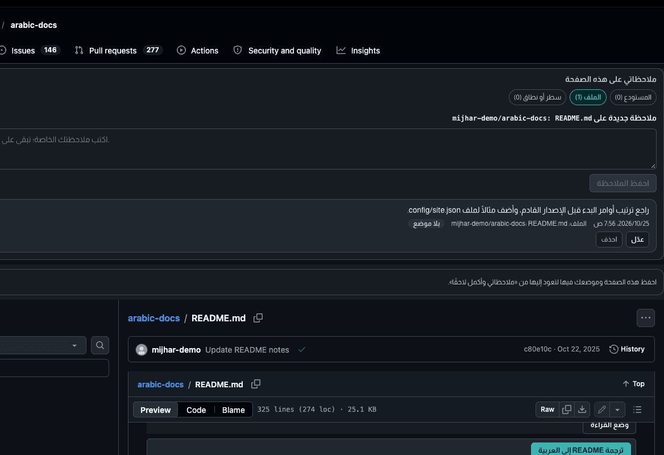The image size is (664, 455).
Task: Click the arabic-docs repository name in header
Action: pyautogui.click(x=34, y=25)
